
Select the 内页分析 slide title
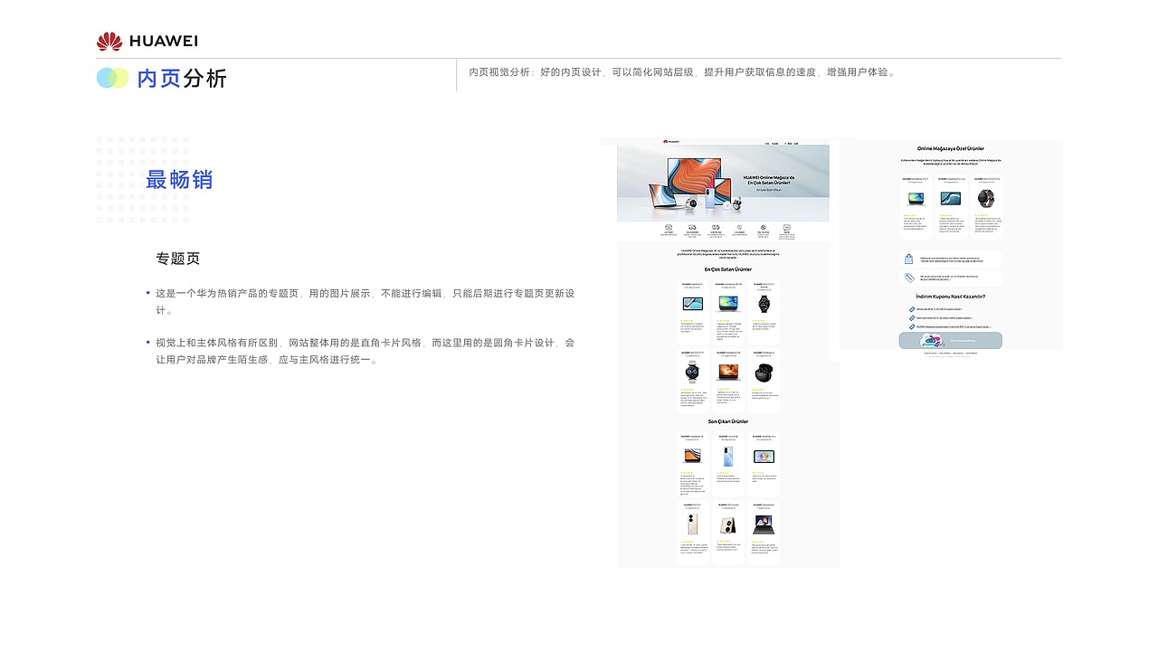tap(181, 79)
